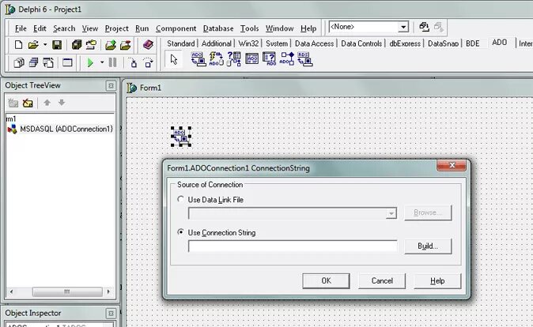Click the Help button in the ConnectionString dialog

click(437, 281)
